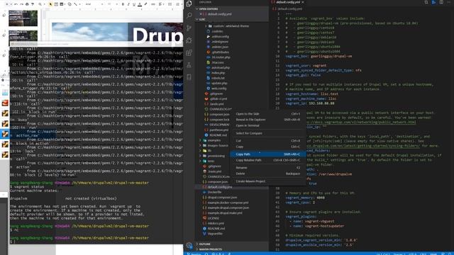Open the Run and Debug view icon
This screenshot has height=255, width=454.
click(x=189, y=40)
